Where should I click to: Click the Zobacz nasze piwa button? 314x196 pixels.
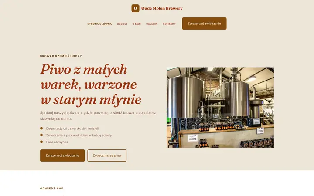coord(107,155)
